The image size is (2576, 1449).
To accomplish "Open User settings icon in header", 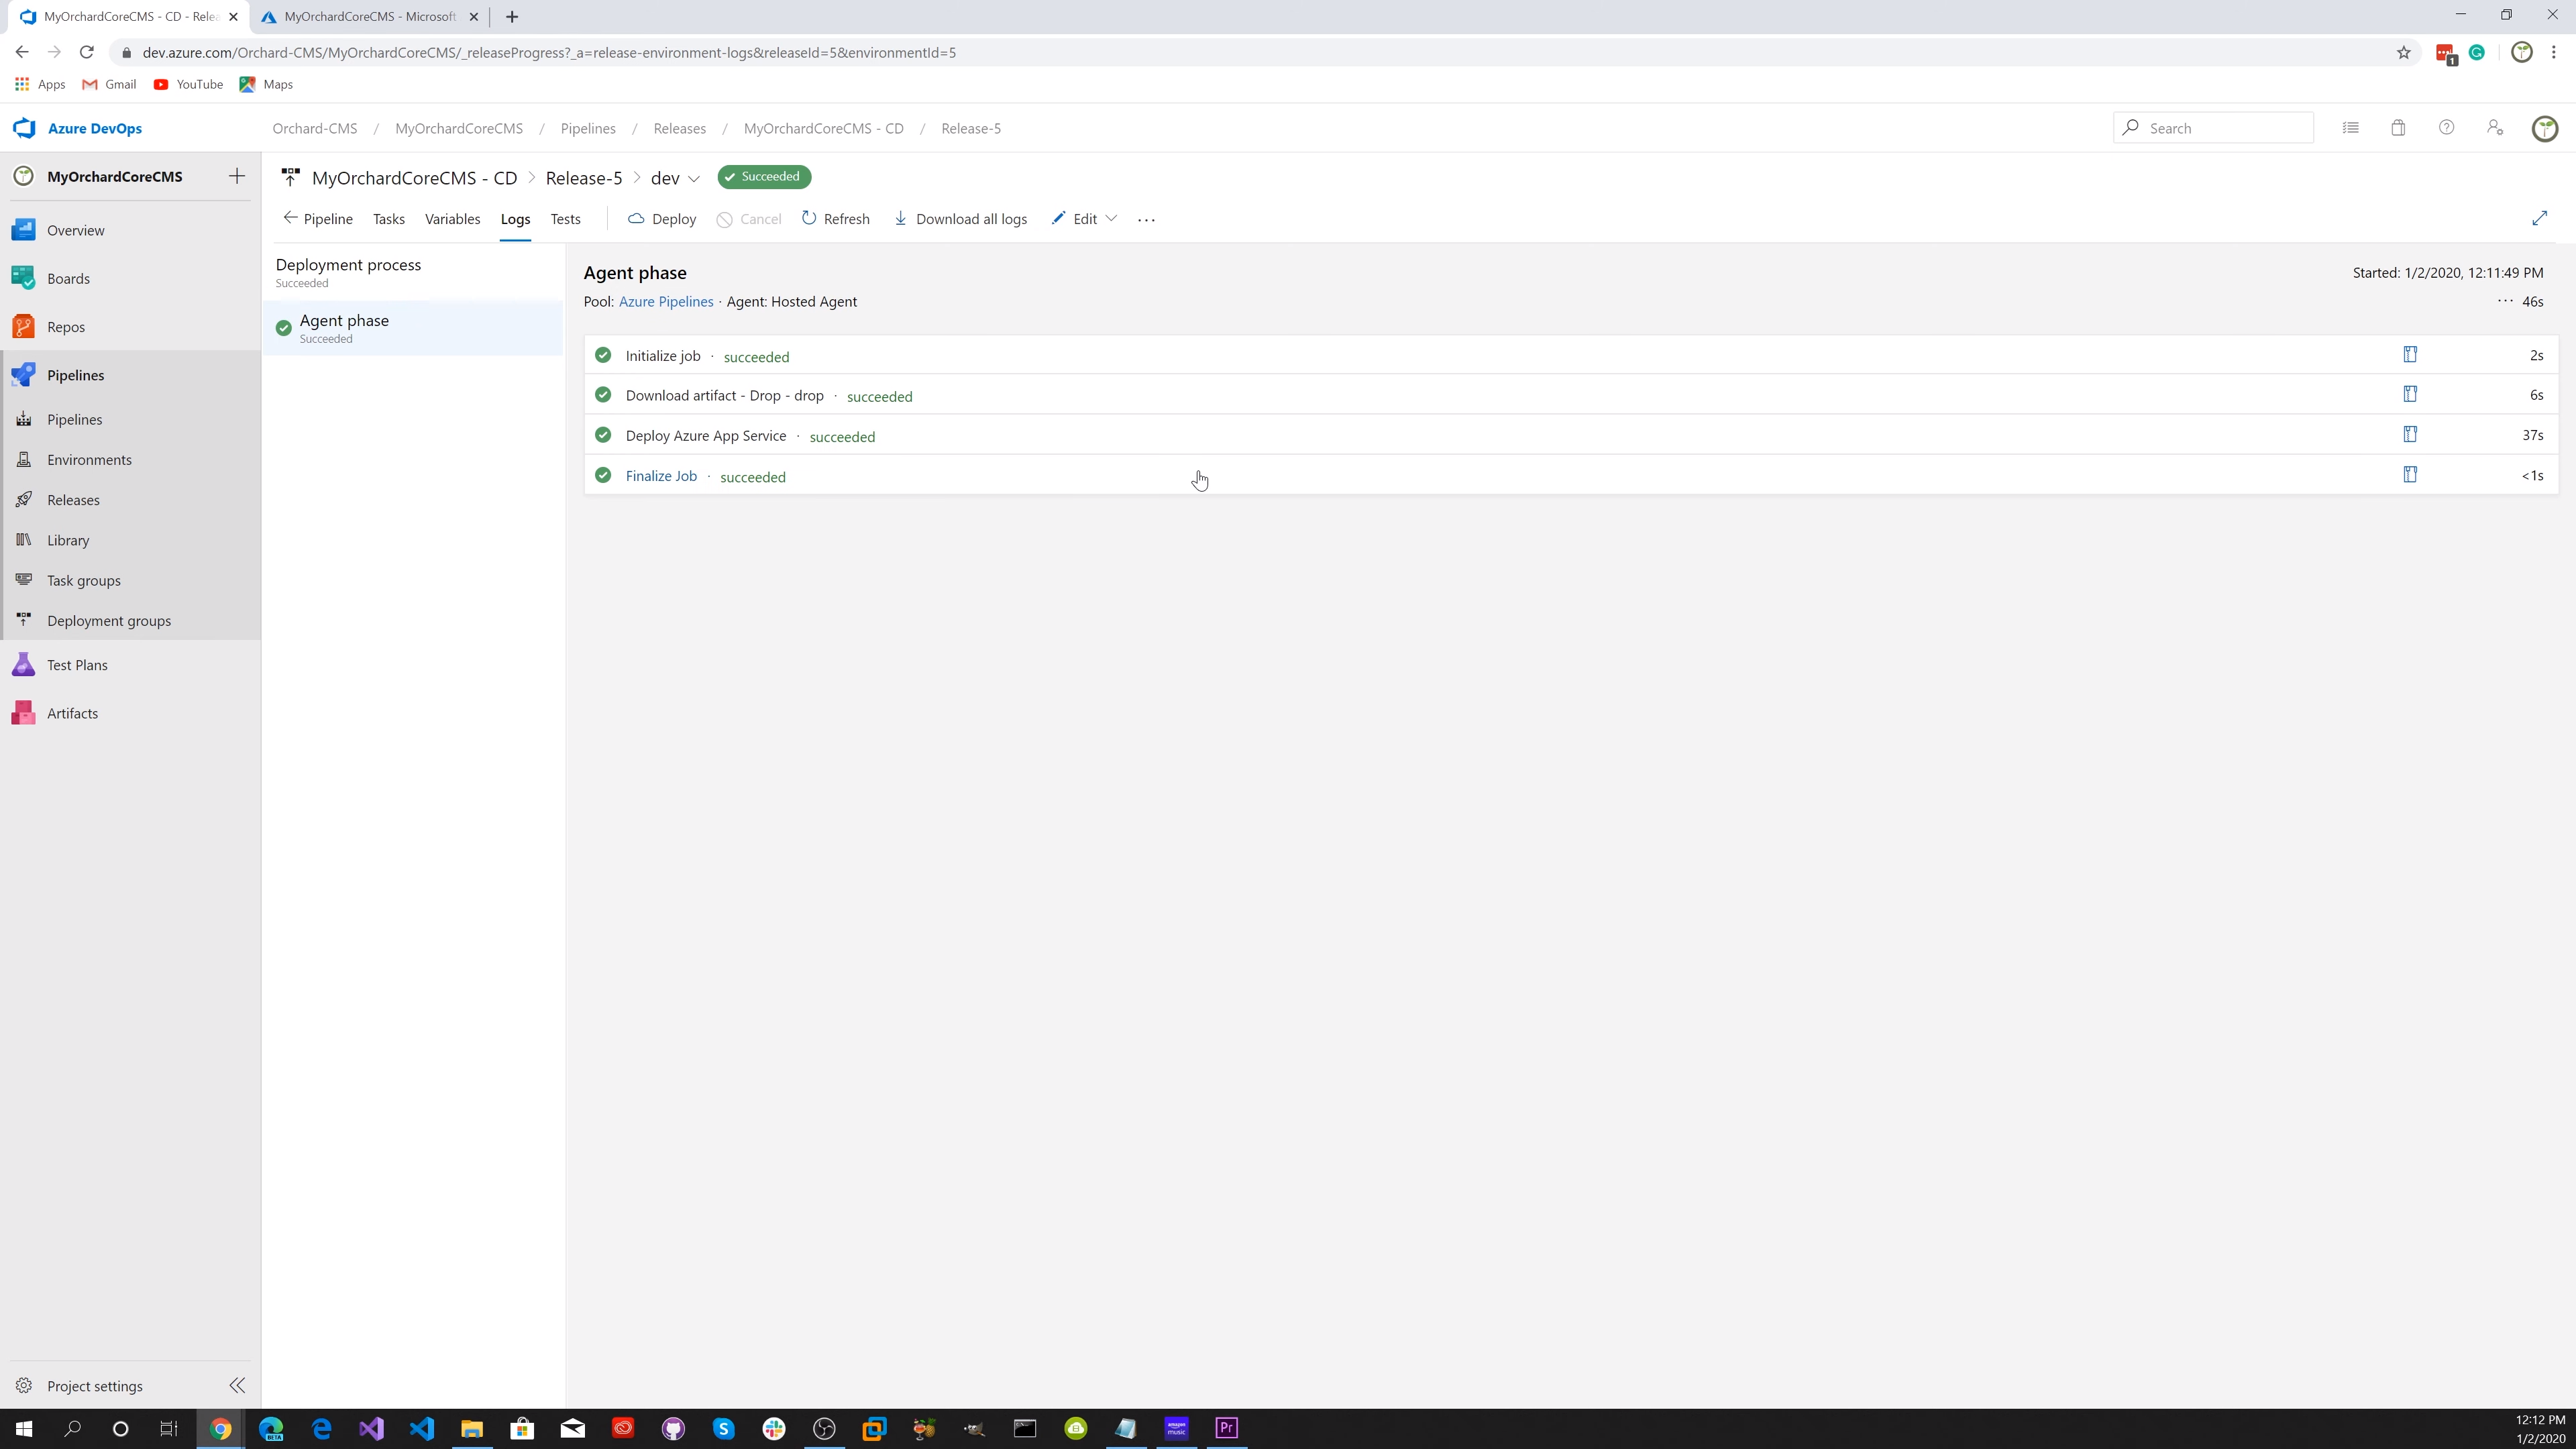I will [x=2494, y=128].
